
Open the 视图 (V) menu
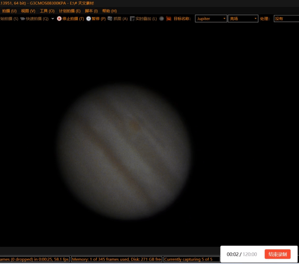[x=28, y=11]
